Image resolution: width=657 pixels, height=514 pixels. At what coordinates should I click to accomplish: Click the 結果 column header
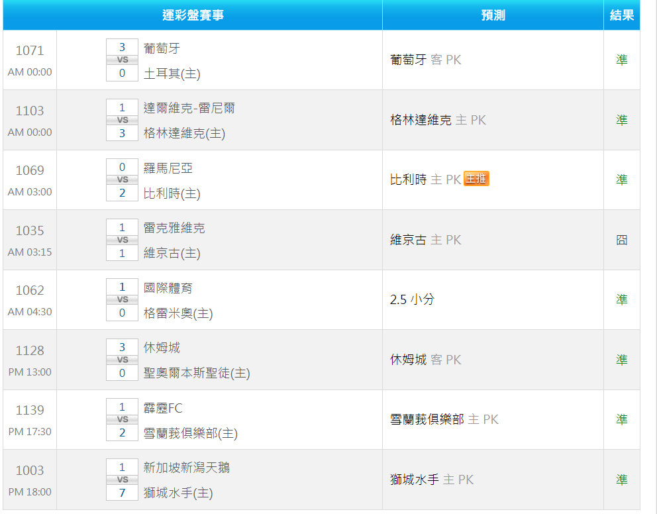tap(622, 15)
